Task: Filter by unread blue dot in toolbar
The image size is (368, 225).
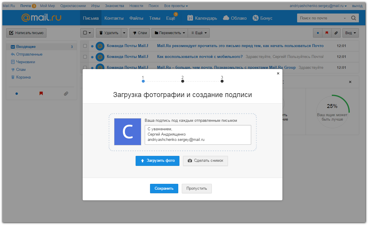Action: click(x=318, y=33)
